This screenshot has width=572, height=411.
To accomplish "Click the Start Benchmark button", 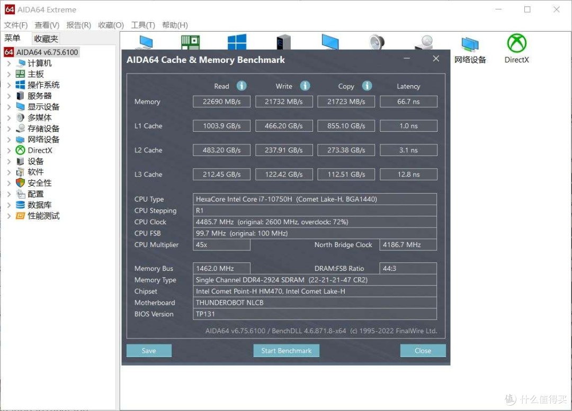I will [x=287, y=351].
